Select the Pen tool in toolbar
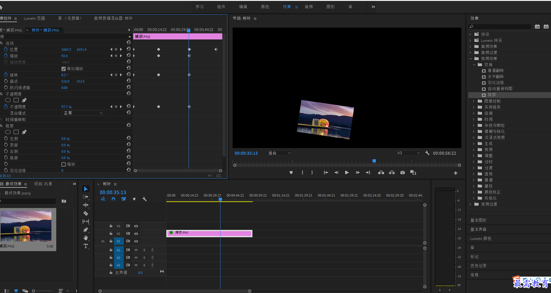This screenshot has height=293, width=551. [86, 230]
